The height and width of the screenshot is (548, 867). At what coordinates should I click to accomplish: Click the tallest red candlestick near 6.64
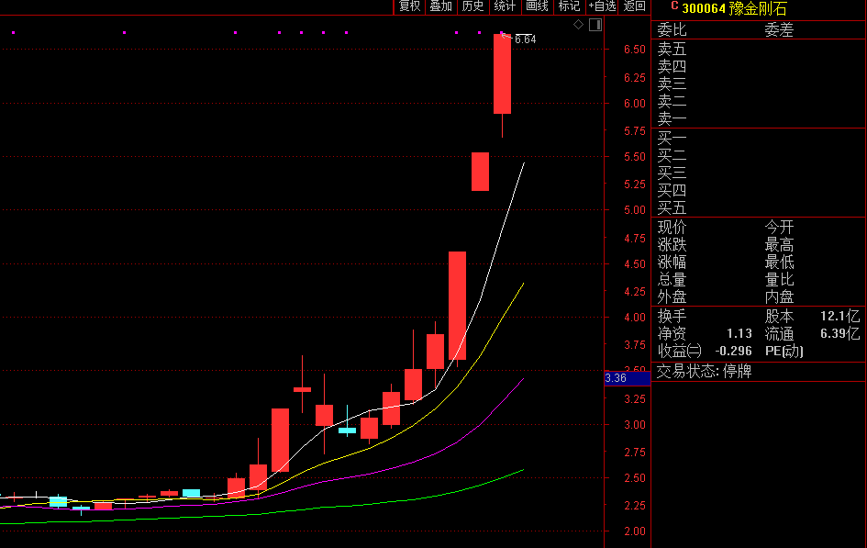coord(502,73)
